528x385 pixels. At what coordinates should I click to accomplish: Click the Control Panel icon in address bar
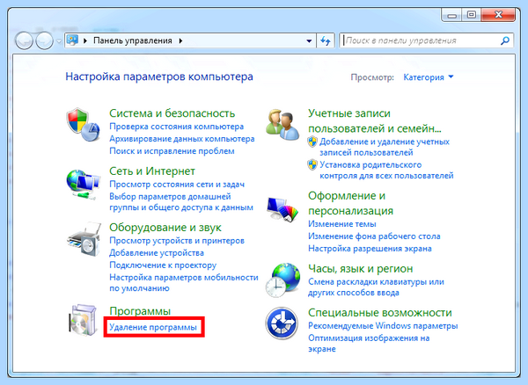pos(72,40)
